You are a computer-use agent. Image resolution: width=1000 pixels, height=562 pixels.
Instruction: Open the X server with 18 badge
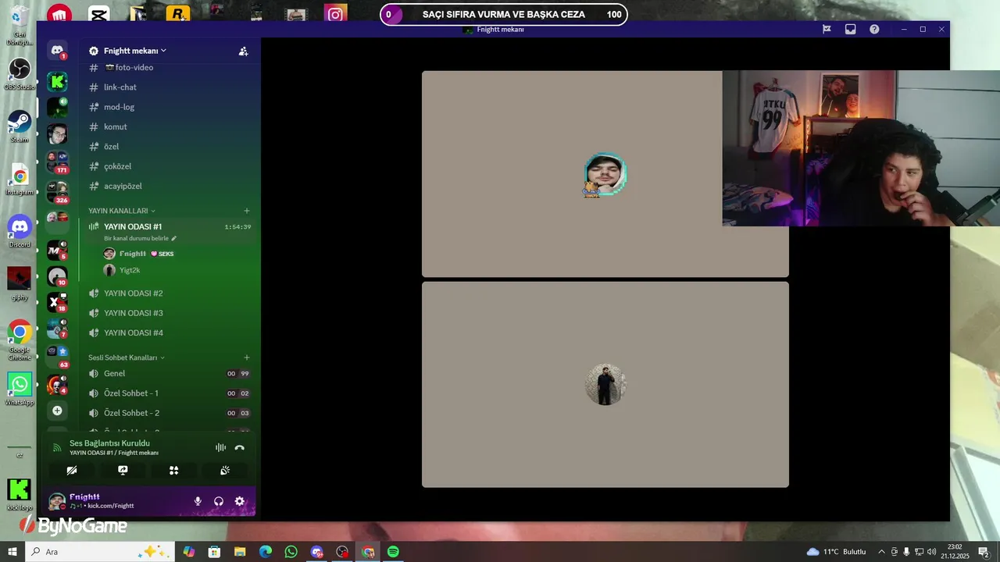point(57,301)
